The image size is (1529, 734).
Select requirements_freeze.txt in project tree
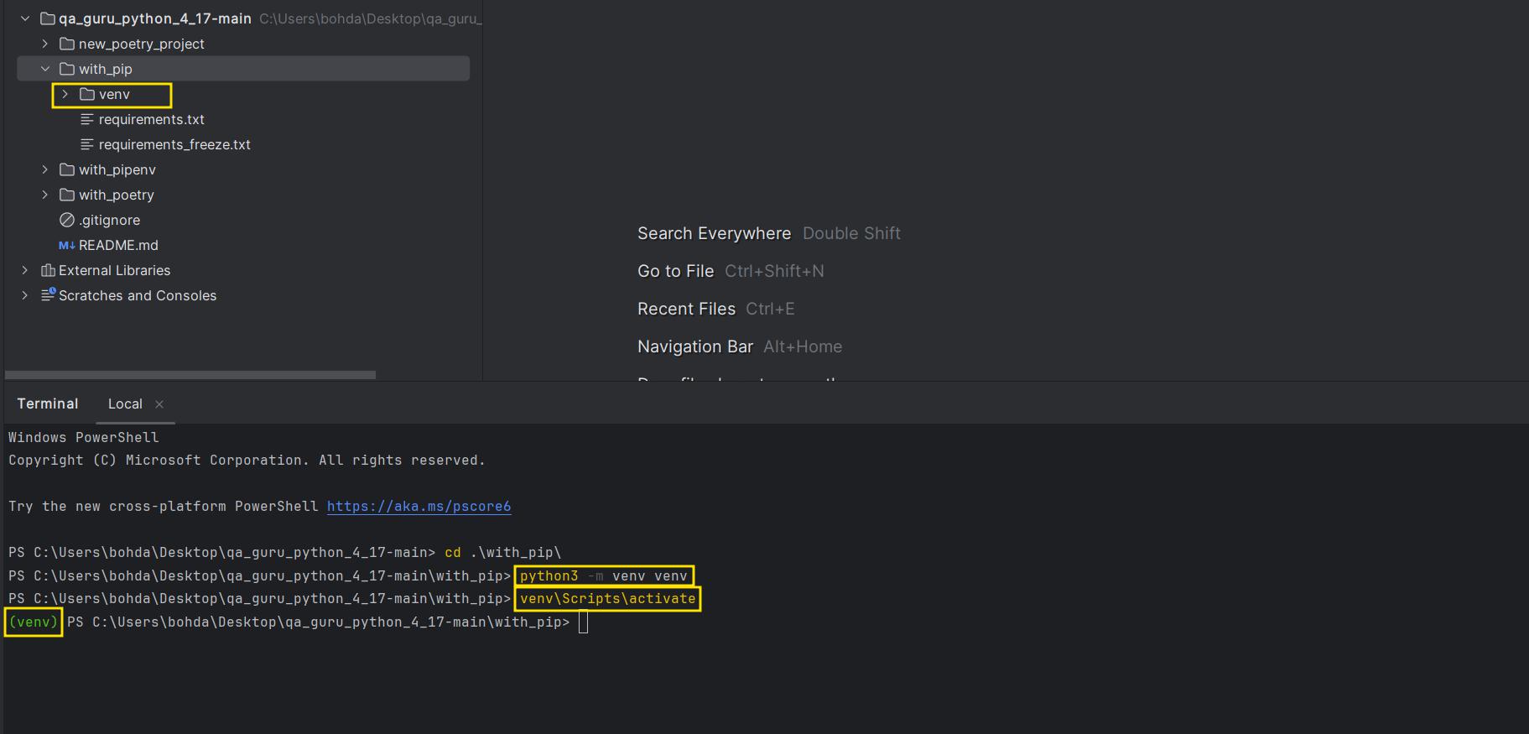(174, 144)
